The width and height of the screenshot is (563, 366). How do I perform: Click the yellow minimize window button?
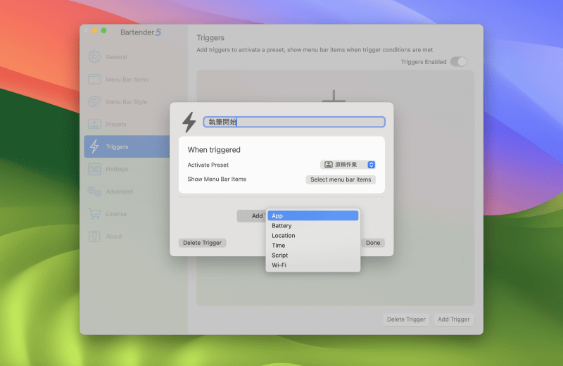click(95, 30)
